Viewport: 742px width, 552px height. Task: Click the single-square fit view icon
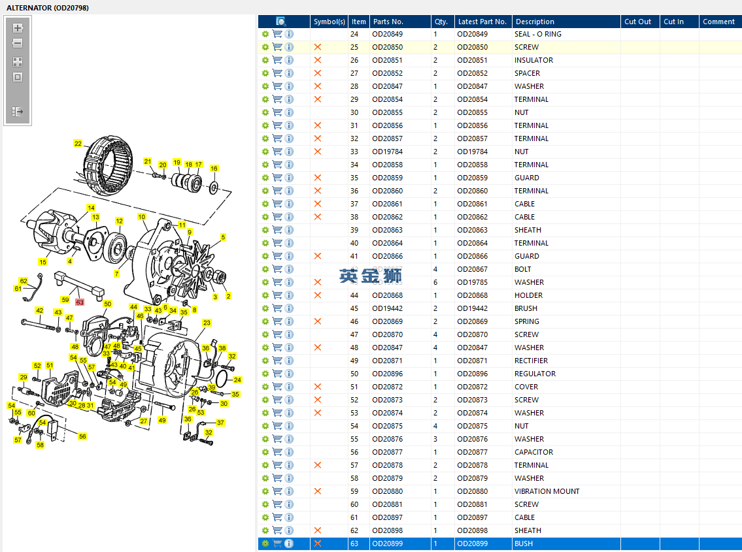[18, 77]
